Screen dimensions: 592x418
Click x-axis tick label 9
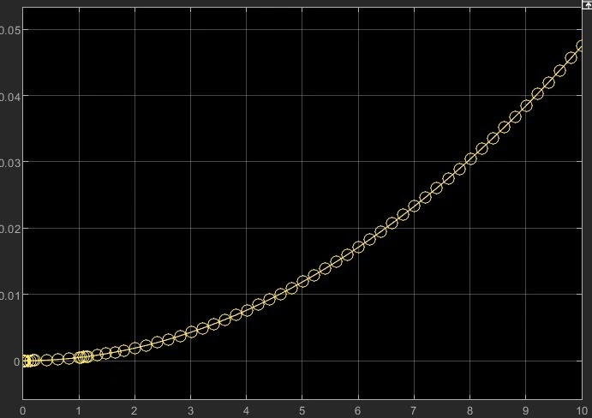click(x=525, y=411)
